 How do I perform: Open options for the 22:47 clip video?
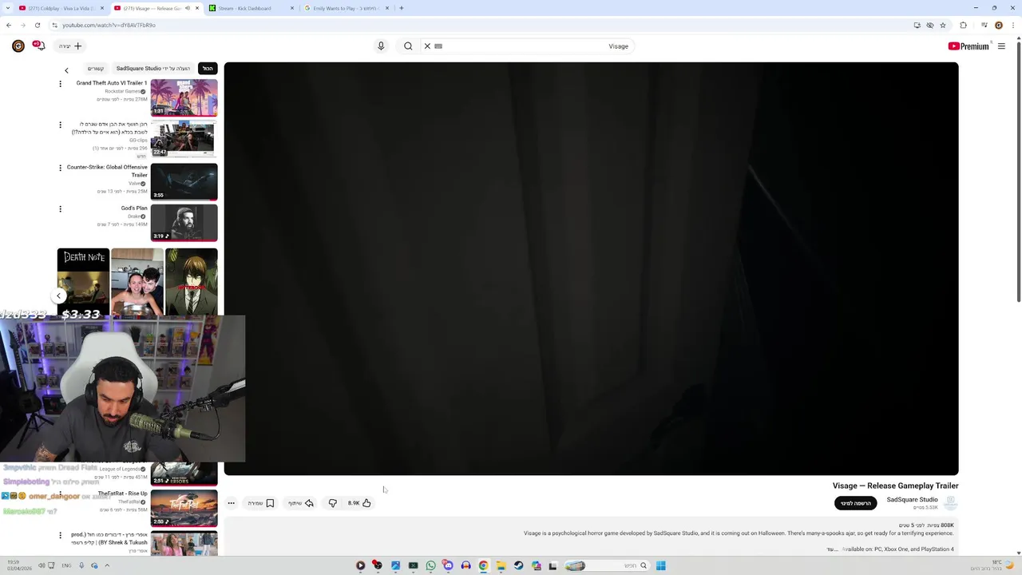(60, 125)
